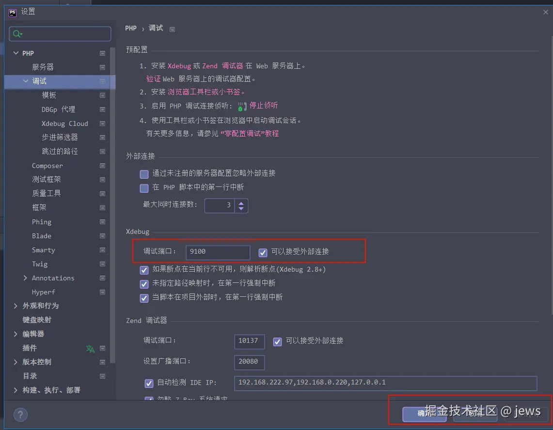Expand the 外观和行为 settings group
The image size is (553, 430).
pos(16,306)
